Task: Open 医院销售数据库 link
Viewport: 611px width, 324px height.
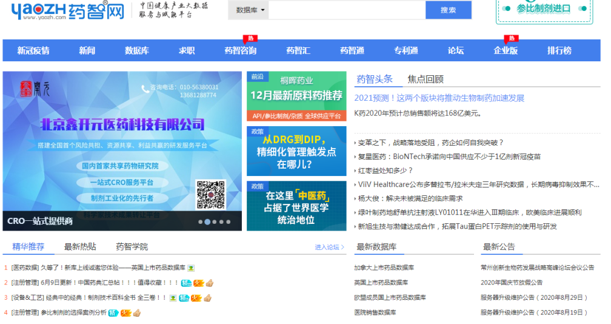Action: (x=375, y=312)
